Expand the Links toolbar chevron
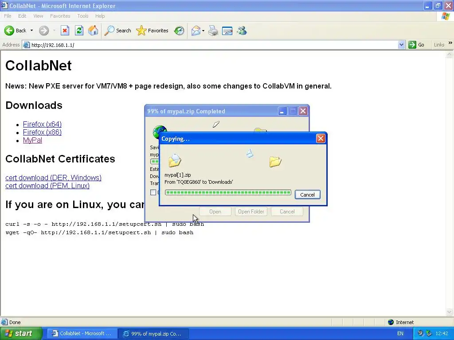Image resolution: width=454 pixels, height=340 pixels. [x=450, y=43]
